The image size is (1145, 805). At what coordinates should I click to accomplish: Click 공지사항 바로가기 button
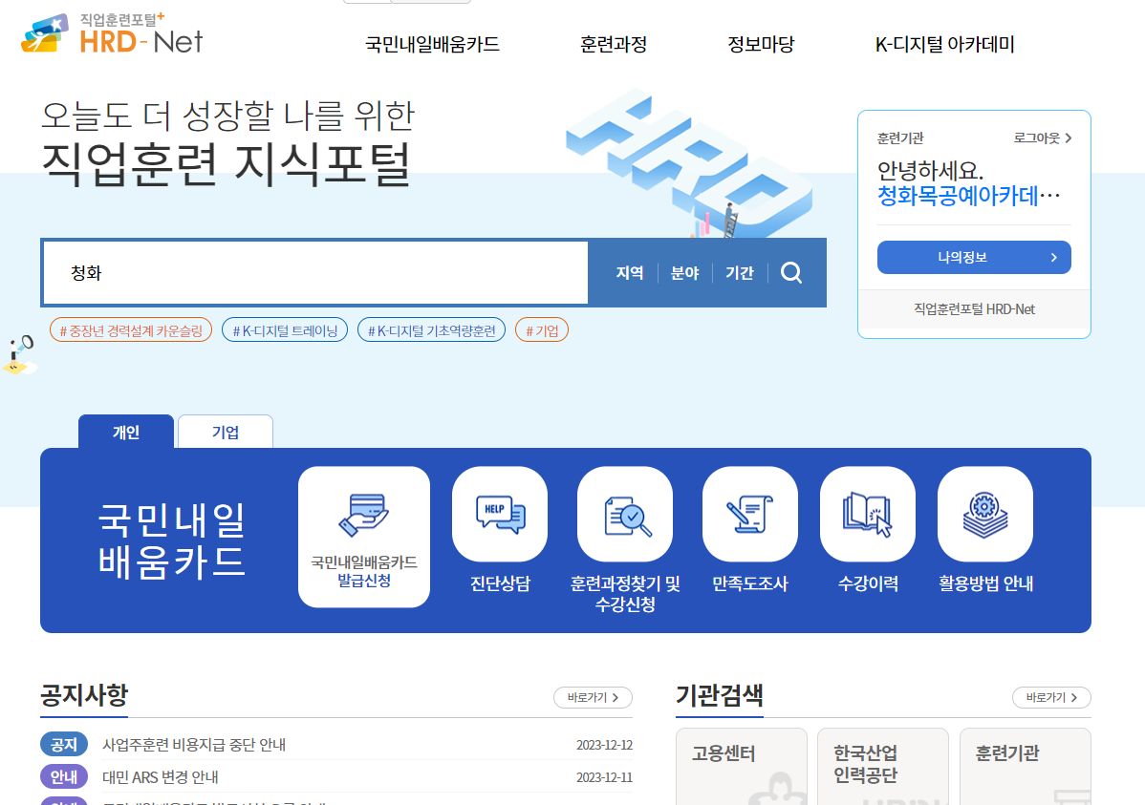click(x=593, y=698)
